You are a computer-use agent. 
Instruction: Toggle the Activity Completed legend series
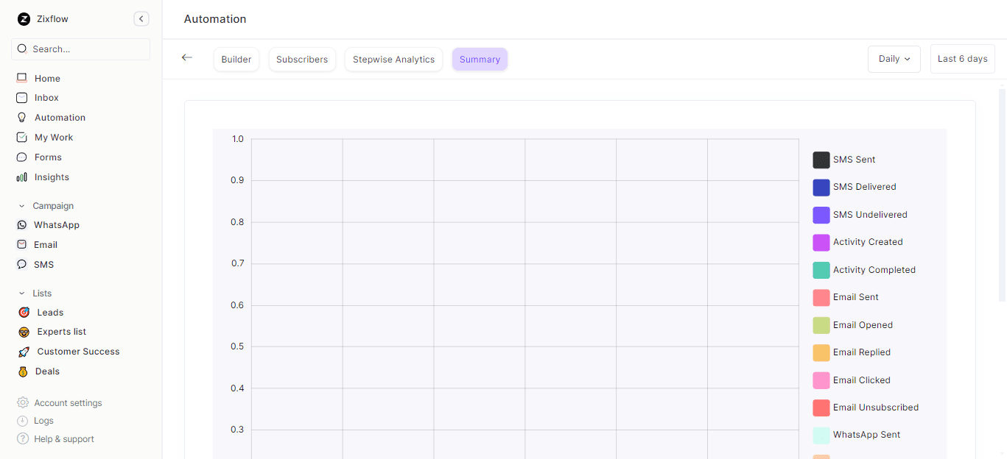tap(874, 270)
